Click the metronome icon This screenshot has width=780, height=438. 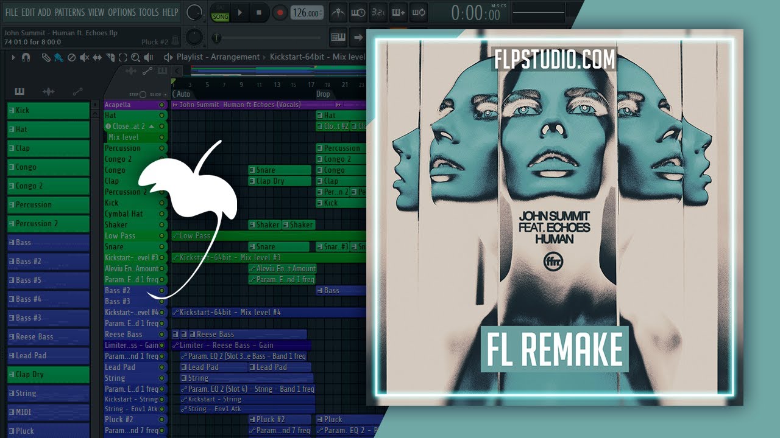(339, 12)
